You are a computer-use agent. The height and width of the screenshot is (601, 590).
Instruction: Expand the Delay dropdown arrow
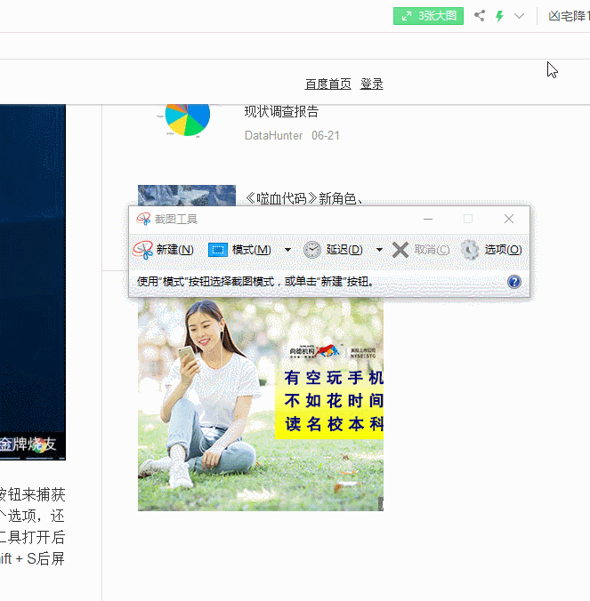point(379,250)
